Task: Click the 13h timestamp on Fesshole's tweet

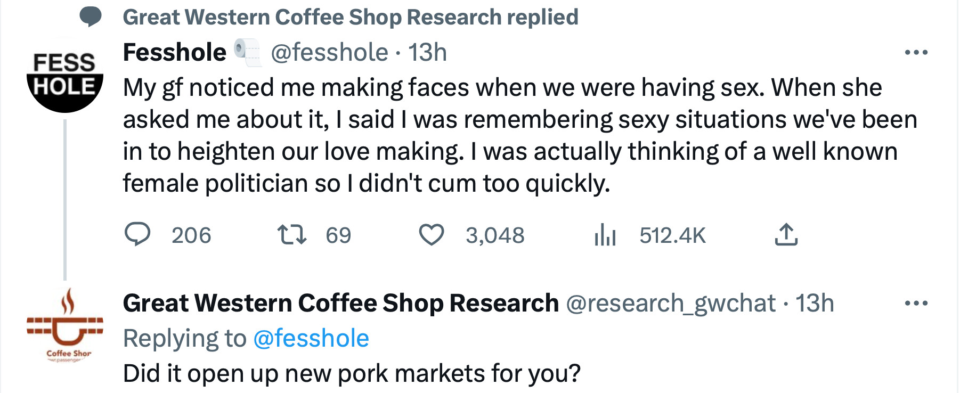Action: point(427,52)
